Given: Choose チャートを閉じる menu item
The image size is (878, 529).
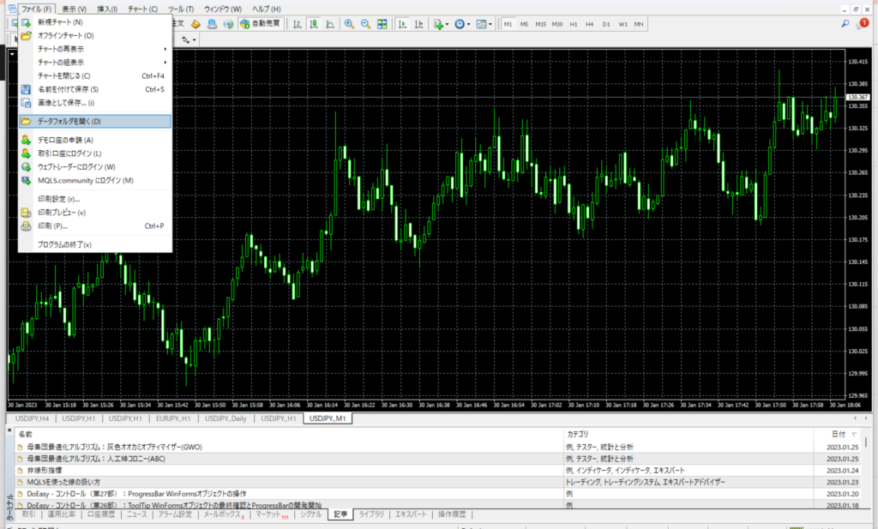Looking at the screenshot, I should (x=95, y=75).
